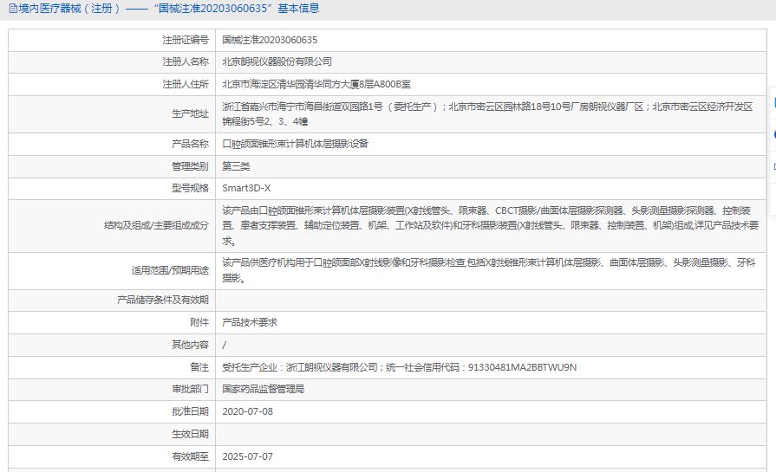Click the label "适用范围/预期用途"
The width and height of the screenshot is (776, 472).
pyautogui.click(x=170, y=270)
